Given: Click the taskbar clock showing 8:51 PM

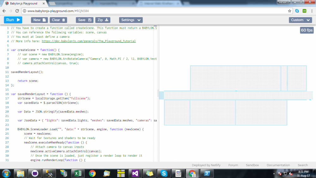Looking at the screenshot, I should tap(303, 174).
